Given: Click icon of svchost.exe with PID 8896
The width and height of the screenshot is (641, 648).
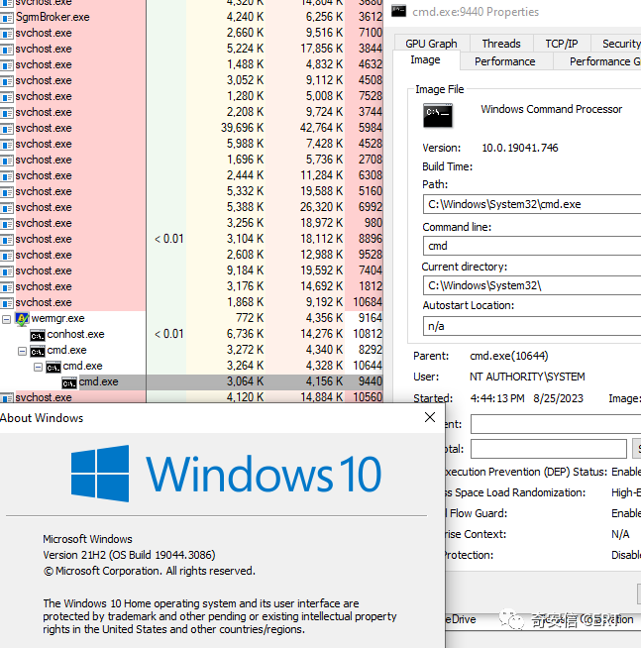Looking at the screenshot, I should [x=7, y=240].
